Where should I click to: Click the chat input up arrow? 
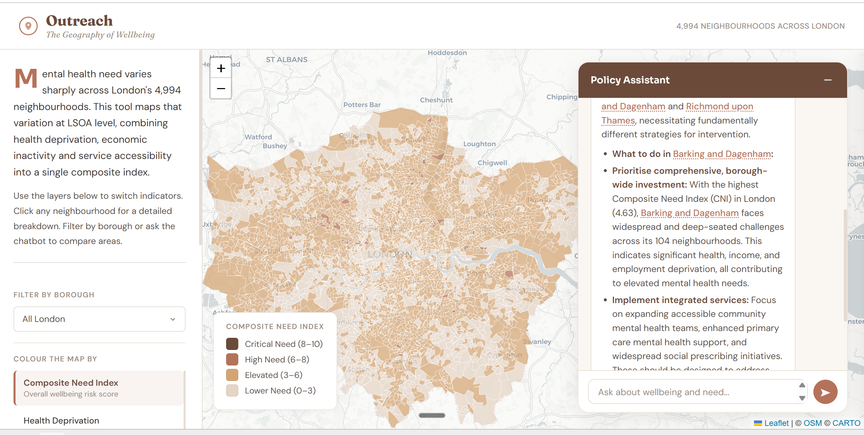click(802, 385)
